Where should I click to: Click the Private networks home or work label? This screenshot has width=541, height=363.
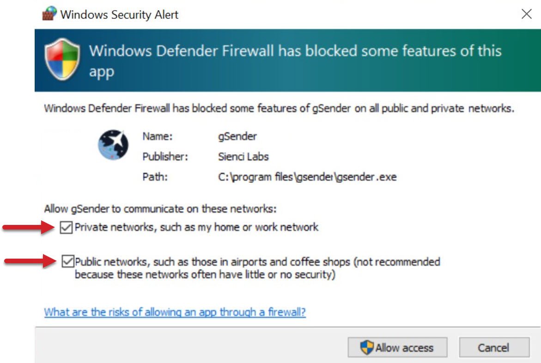[x=196, y=227]
